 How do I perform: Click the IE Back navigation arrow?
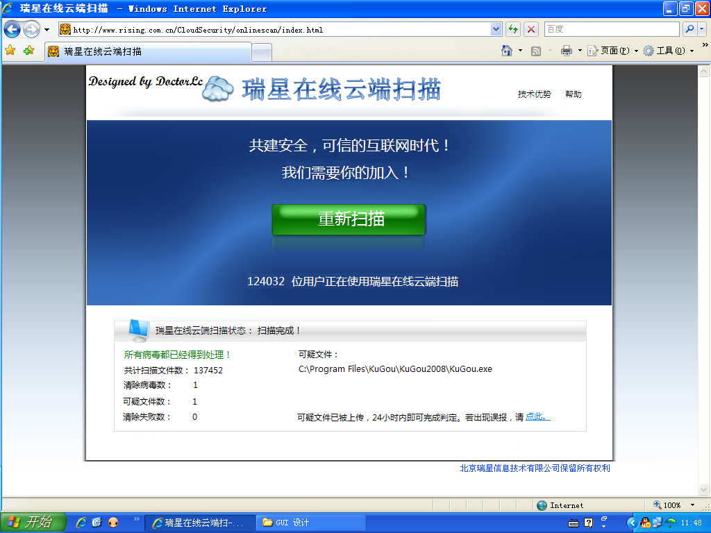[x=12, y=30]
